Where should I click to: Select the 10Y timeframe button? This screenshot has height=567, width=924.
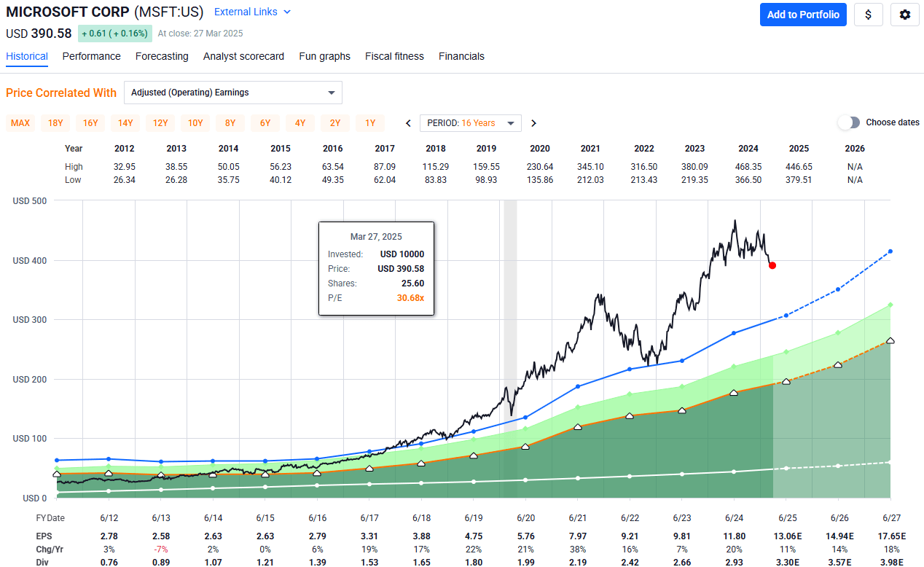point(195,122)
